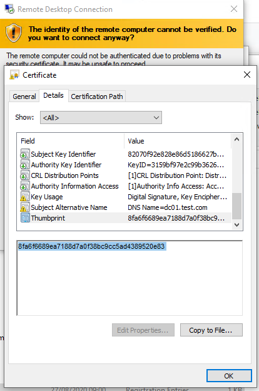This screenshot has width=259, height=391.
Task: Select the CRL Distribution Points row
Action: point(124,175)
